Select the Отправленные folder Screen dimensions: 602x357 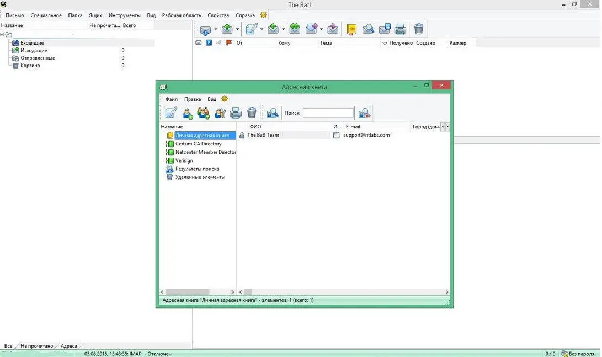point(38,58)
